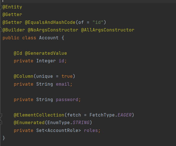Click fold end marker beside @Builder line
This screenshot has width=176, height=146.
1,30
